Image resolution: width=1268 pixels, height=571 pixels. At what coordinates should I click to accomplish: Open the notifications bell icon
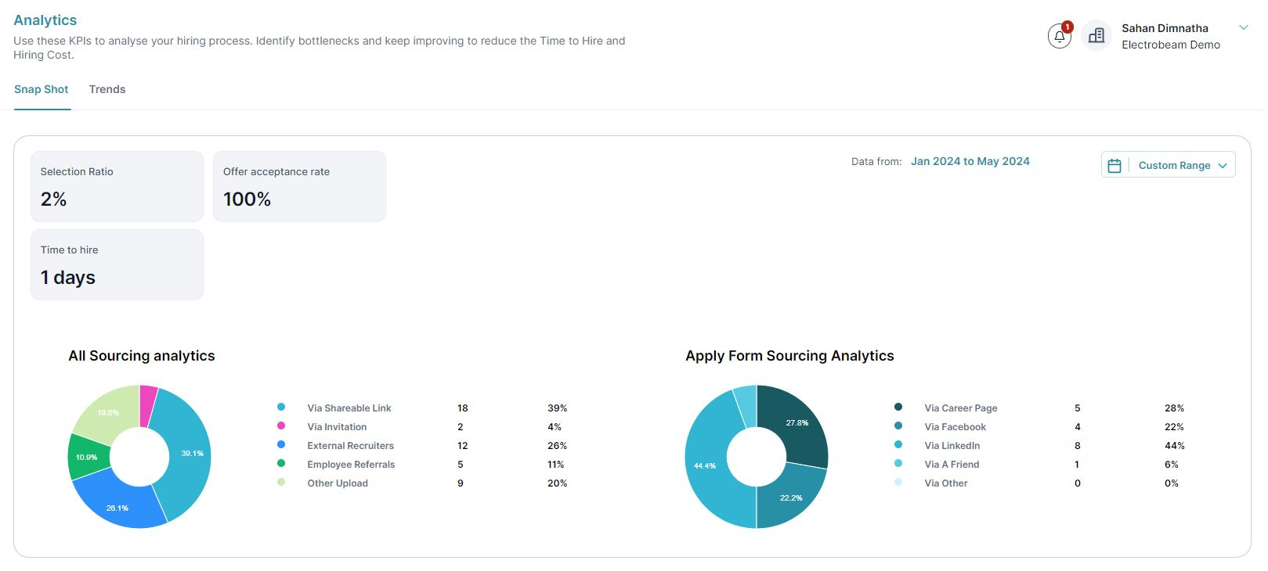[1059, 36]
